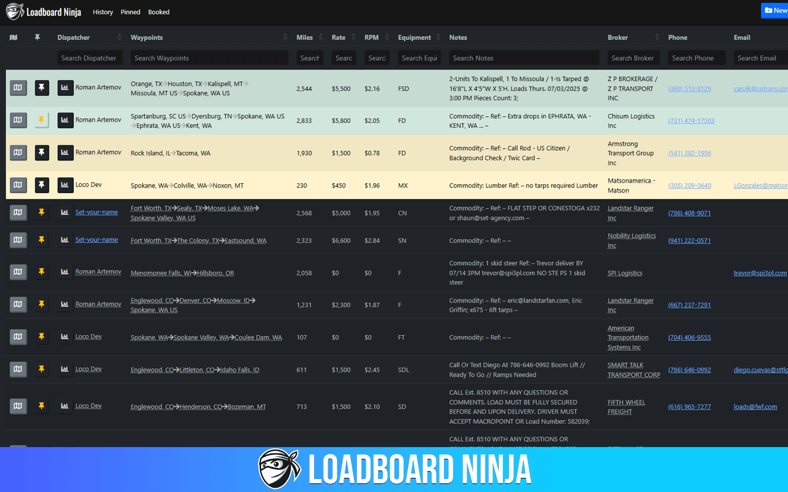Open the History tab
This screenshot has height=492, width=788.
coord(103,12)
